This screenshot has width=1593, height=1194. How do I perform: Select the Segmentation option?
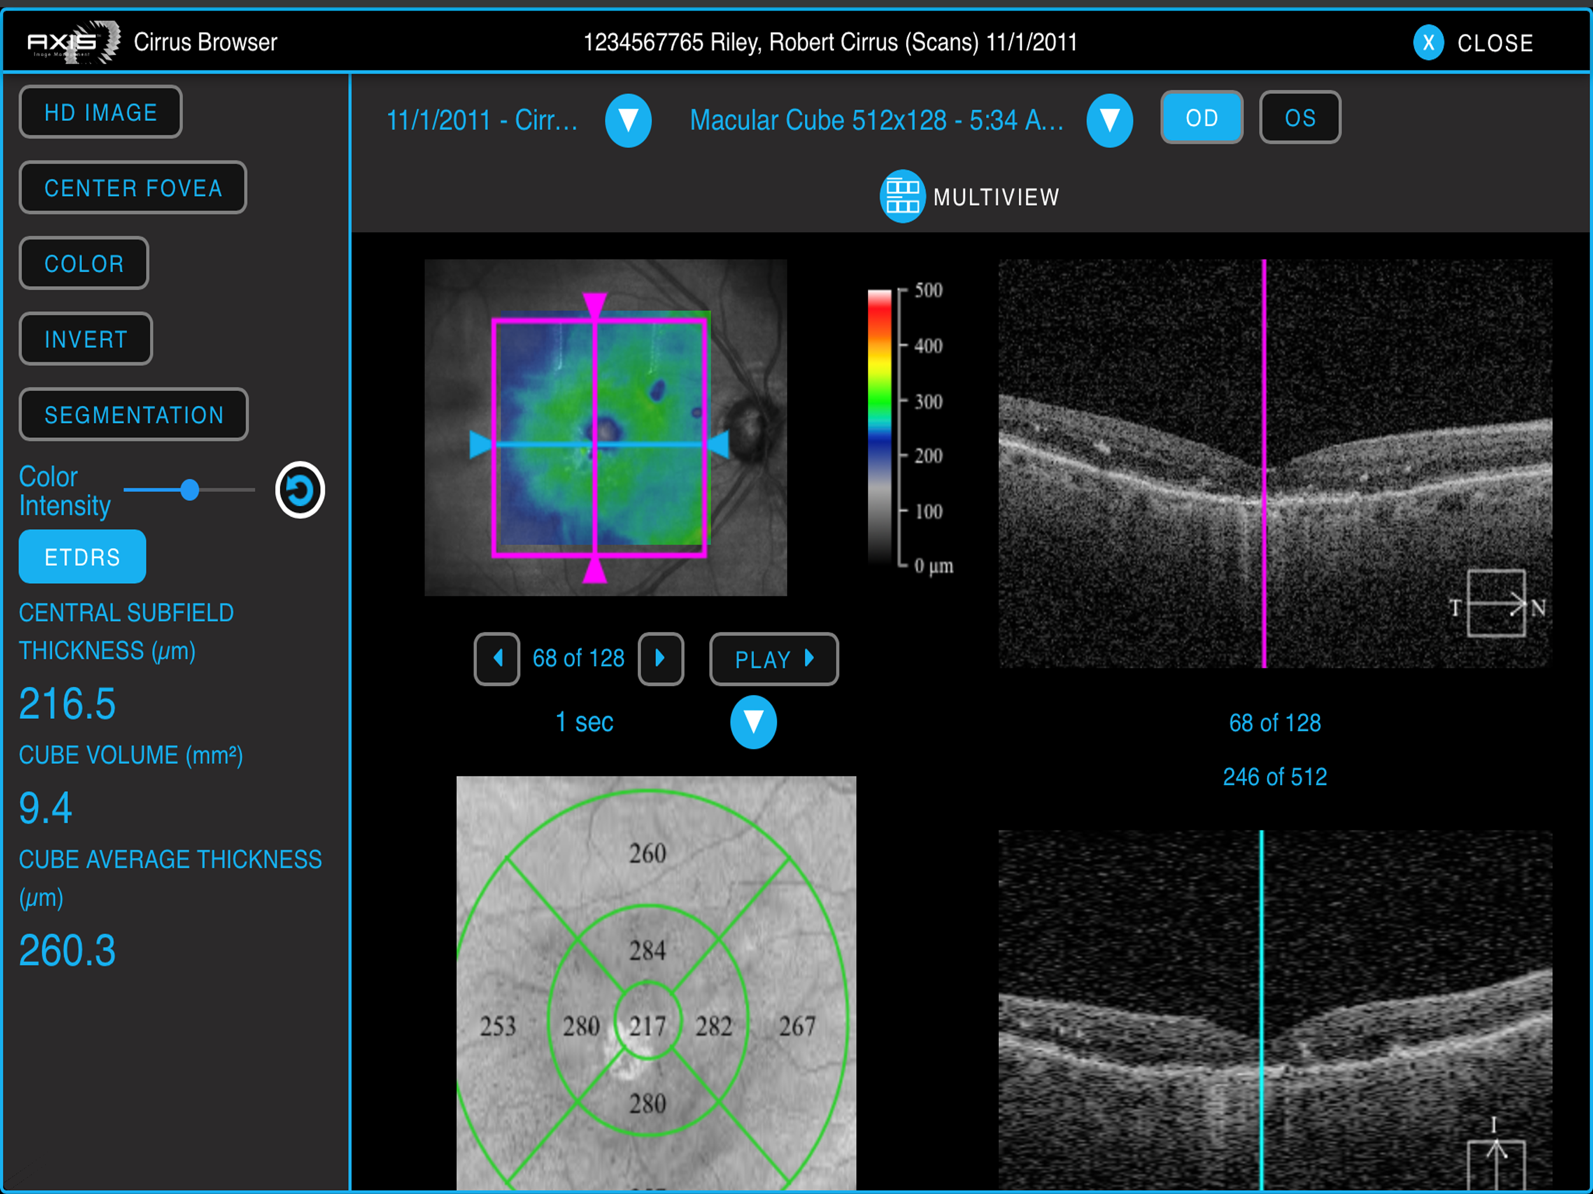point(133,415)
